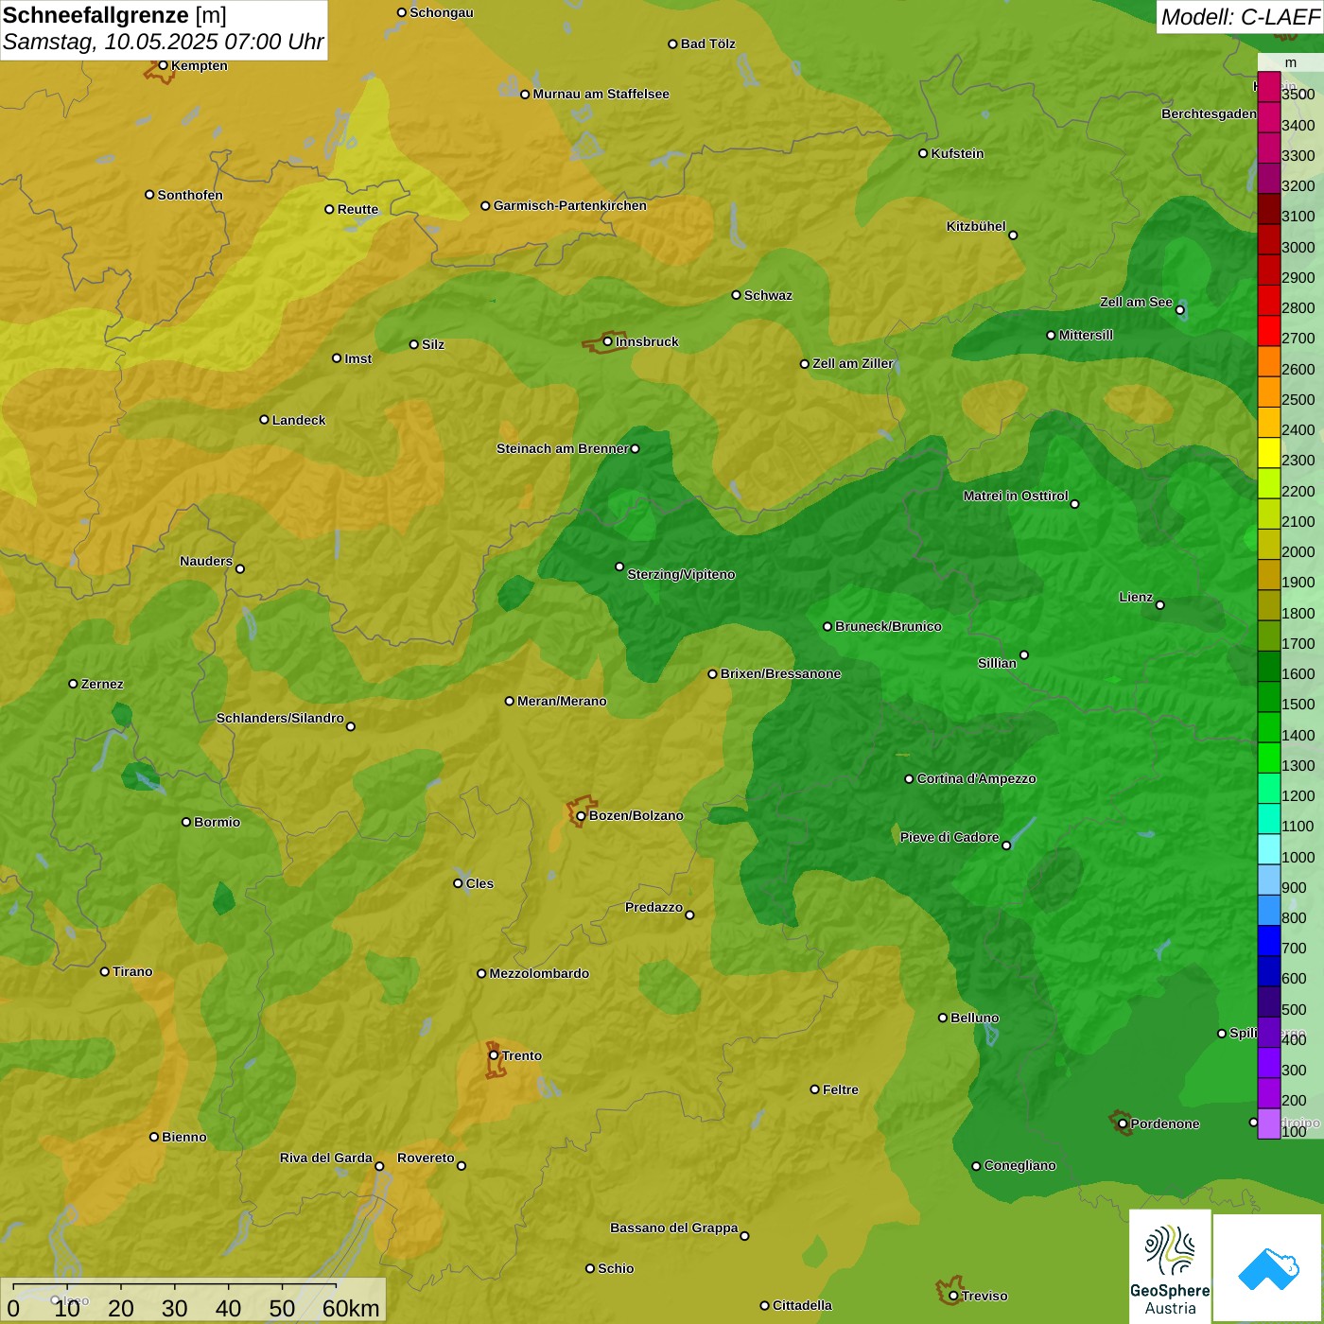Click the Zernez location marker dot
1324x1324 pixels.
[x=73, y=684]
